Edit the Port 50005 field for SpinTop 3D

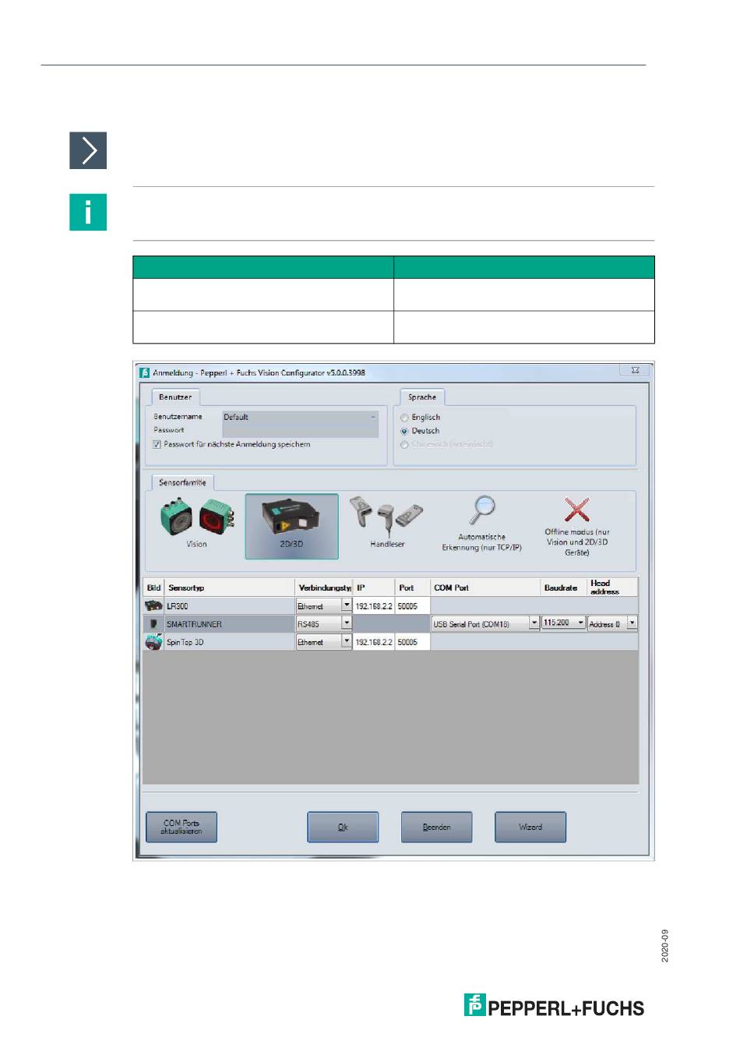pos(412,642)
